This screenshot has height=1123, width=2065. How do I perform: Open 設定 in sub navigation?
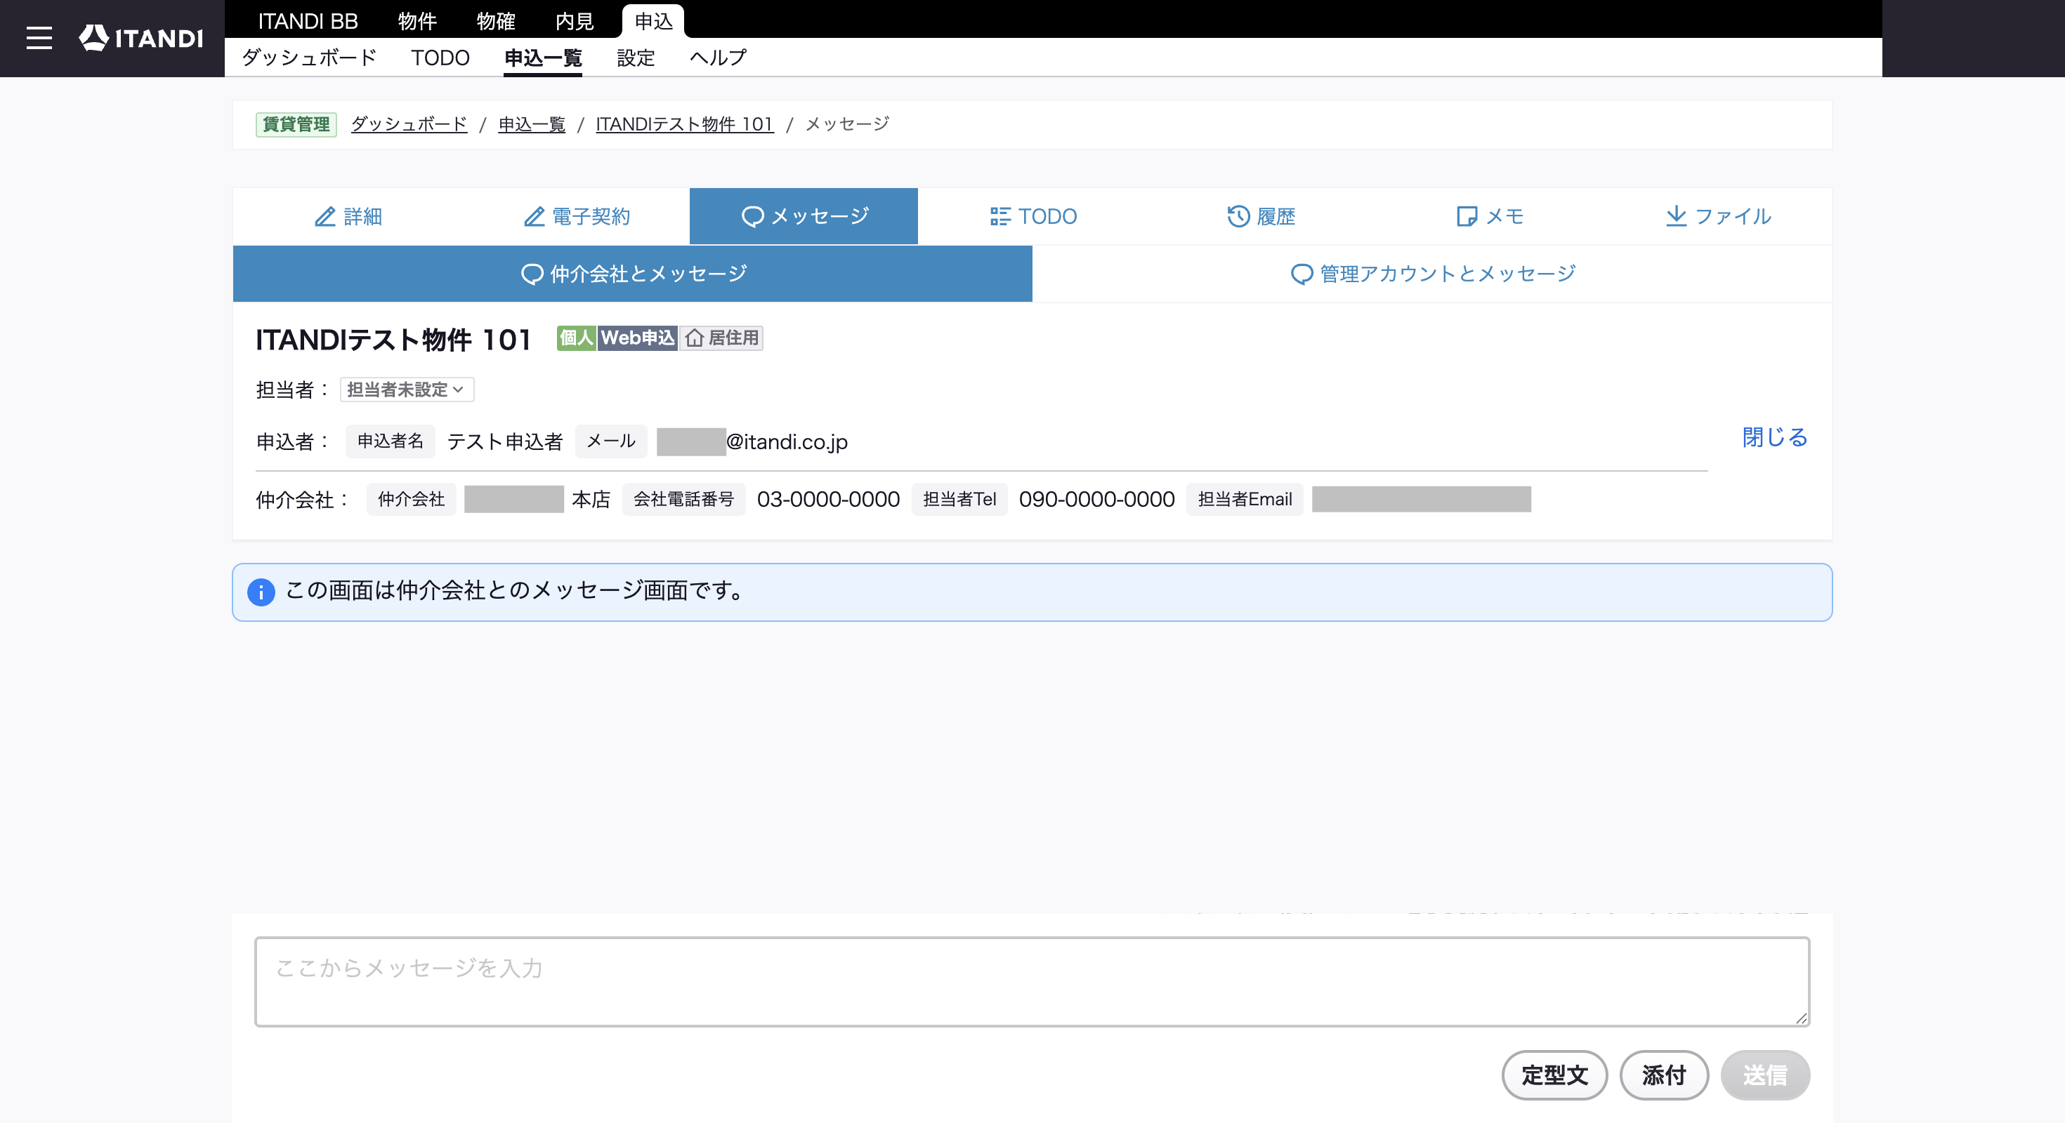pos(636,58)
